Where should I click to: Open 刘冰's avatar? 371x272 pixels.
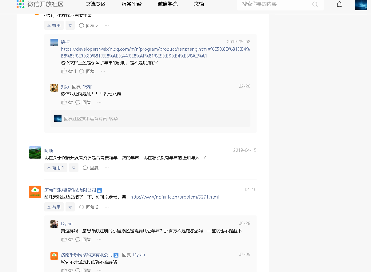[x=54, y=88]
